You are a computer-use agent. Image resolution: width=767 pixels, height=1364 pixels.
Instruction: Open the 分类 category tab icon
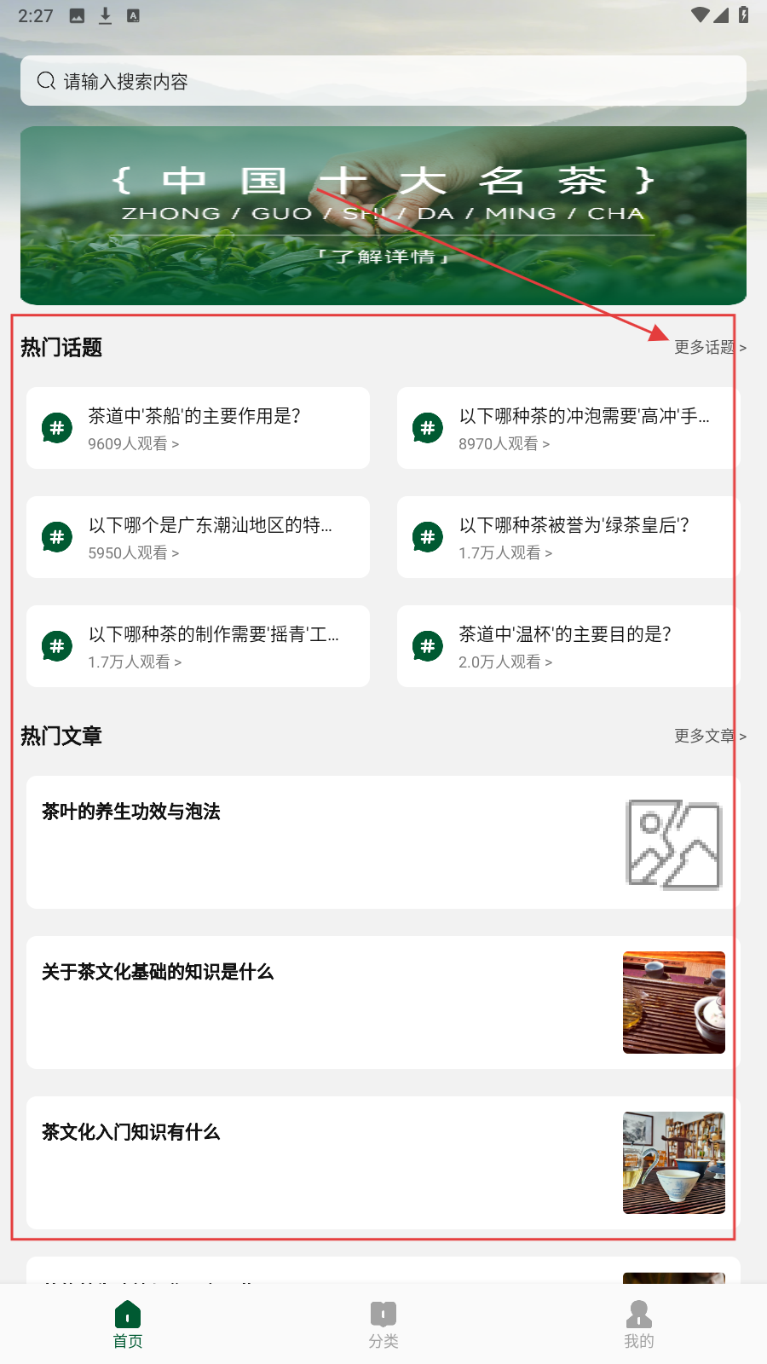[x=383, y=1314]
